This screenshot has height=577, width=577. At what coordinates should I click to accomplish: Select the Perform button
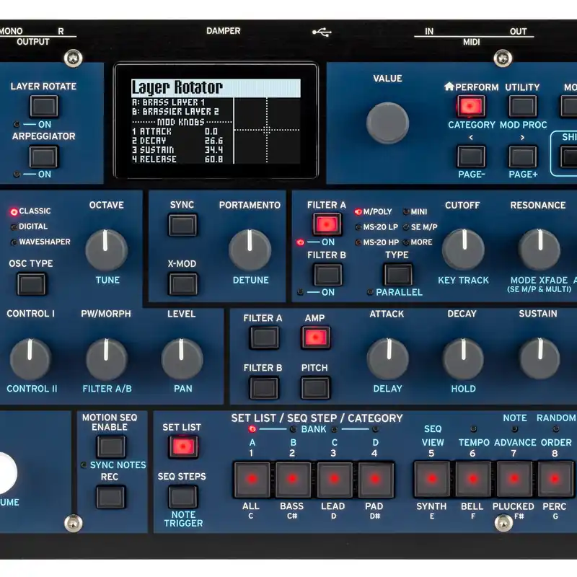pos(471,106)
